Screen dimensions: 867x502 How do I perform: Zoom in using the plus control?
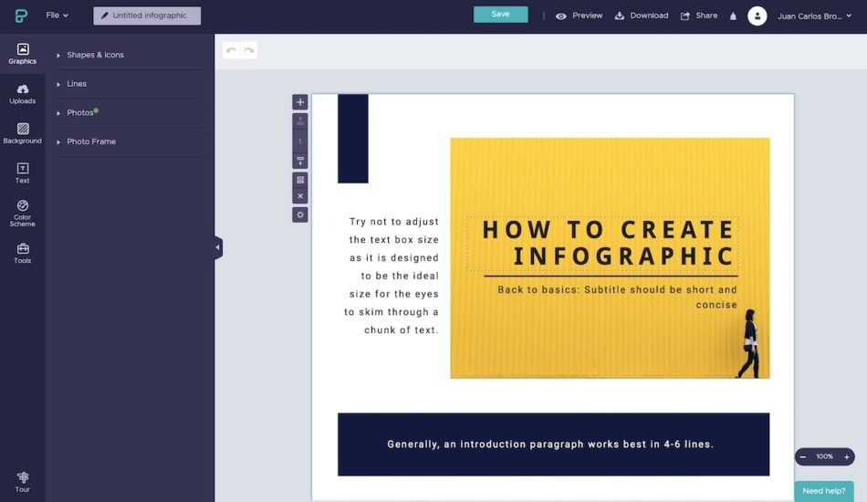click(847, 456)
